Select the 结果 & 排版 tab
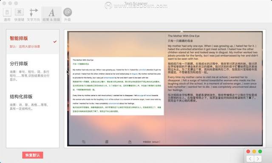 point(51,15)
